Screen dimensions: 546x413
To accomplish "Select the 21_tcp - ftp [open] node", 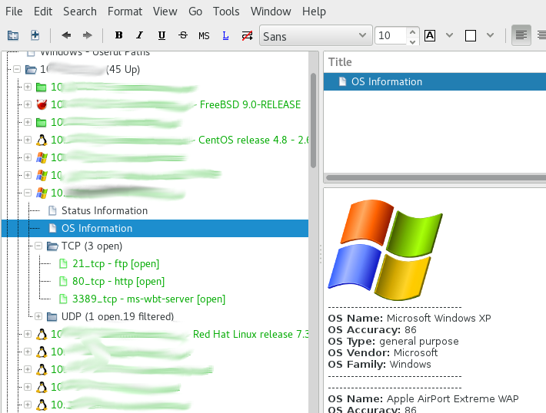I will tap(115, 264).
